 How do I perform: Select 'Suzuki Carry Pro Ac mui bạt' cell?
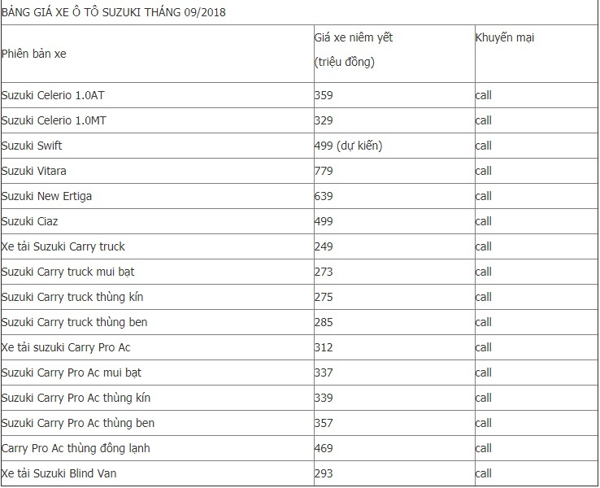pyautogui.click(x=72, y=373)
